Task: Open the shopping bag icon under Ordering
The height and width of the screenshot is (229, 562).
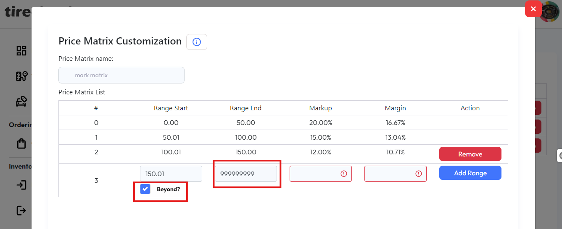Action: (x=21, y=143)
